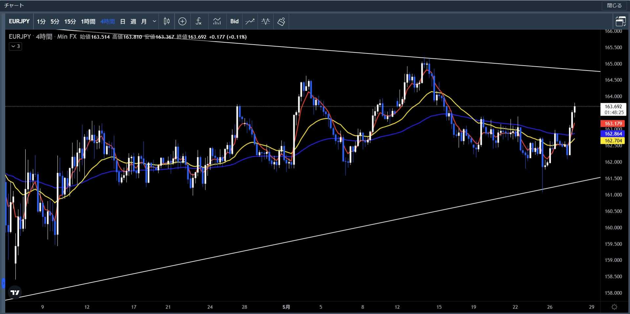Switch to the daily 日 timeframe
Viewport: 630px width, 314px height.
(123, 22)
